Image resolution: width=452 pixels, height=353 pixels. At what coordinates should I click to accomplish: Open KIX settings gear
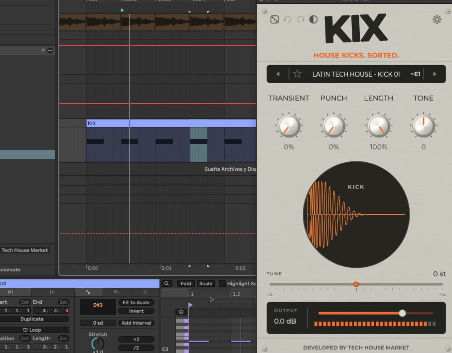pyautogui.click(x=437, y=19)
